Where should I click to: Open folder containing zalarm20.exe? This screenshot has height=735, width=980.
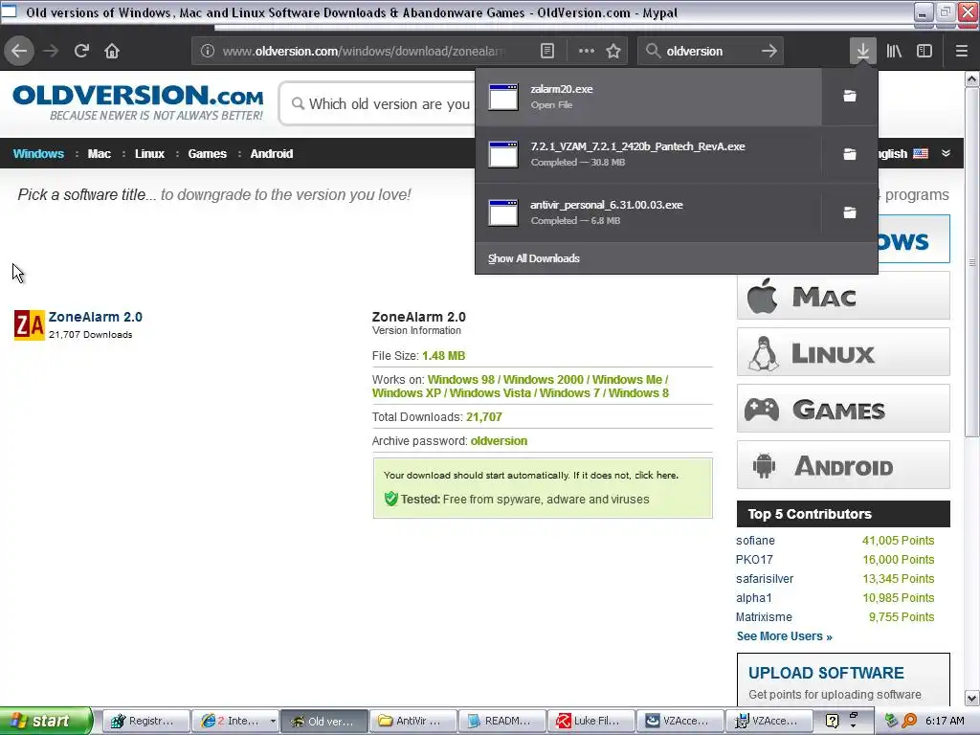tap(850, 96)
